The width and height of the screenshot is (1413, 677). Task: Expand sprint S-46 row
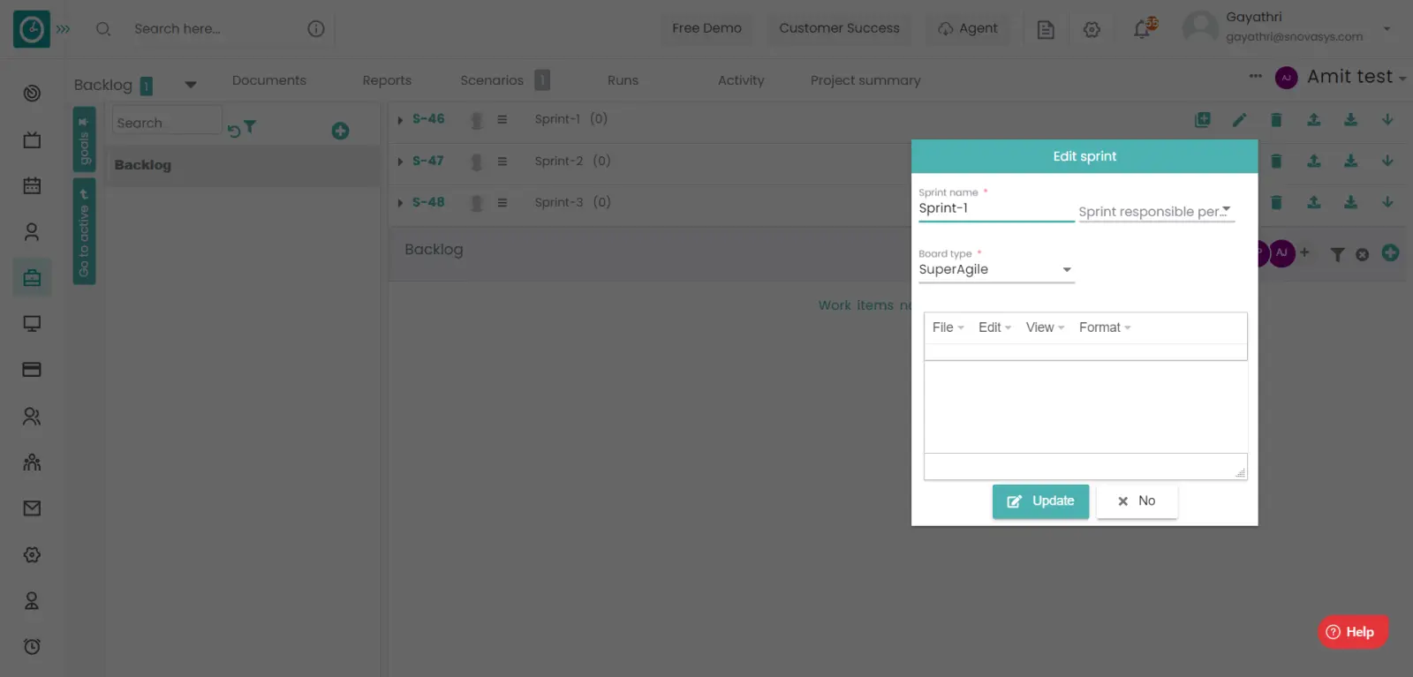click(x=400, y=120)
